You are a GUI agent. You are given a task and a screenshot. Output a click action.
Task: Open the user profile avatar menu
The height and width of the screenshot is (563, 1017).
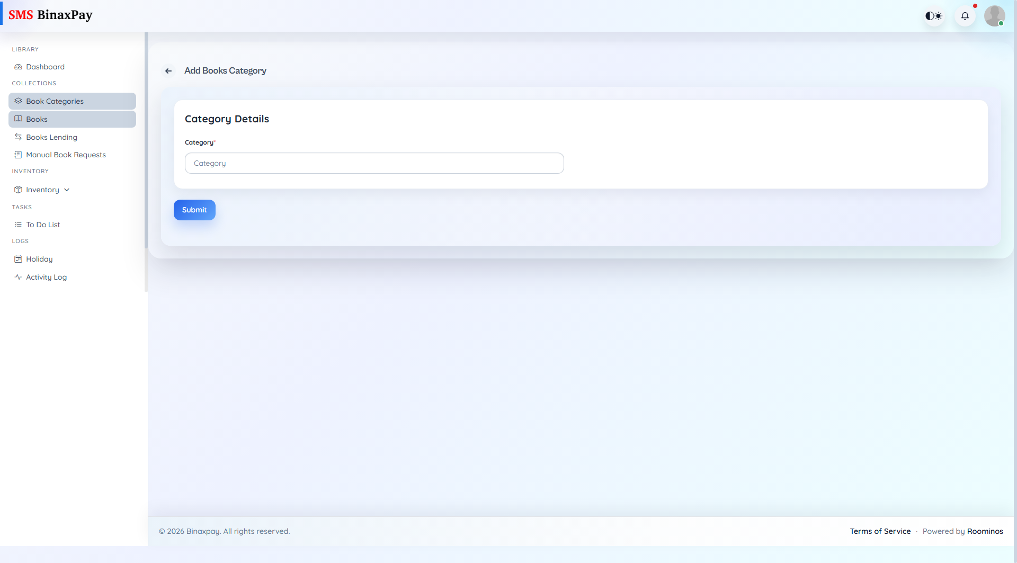coord(995,15)
